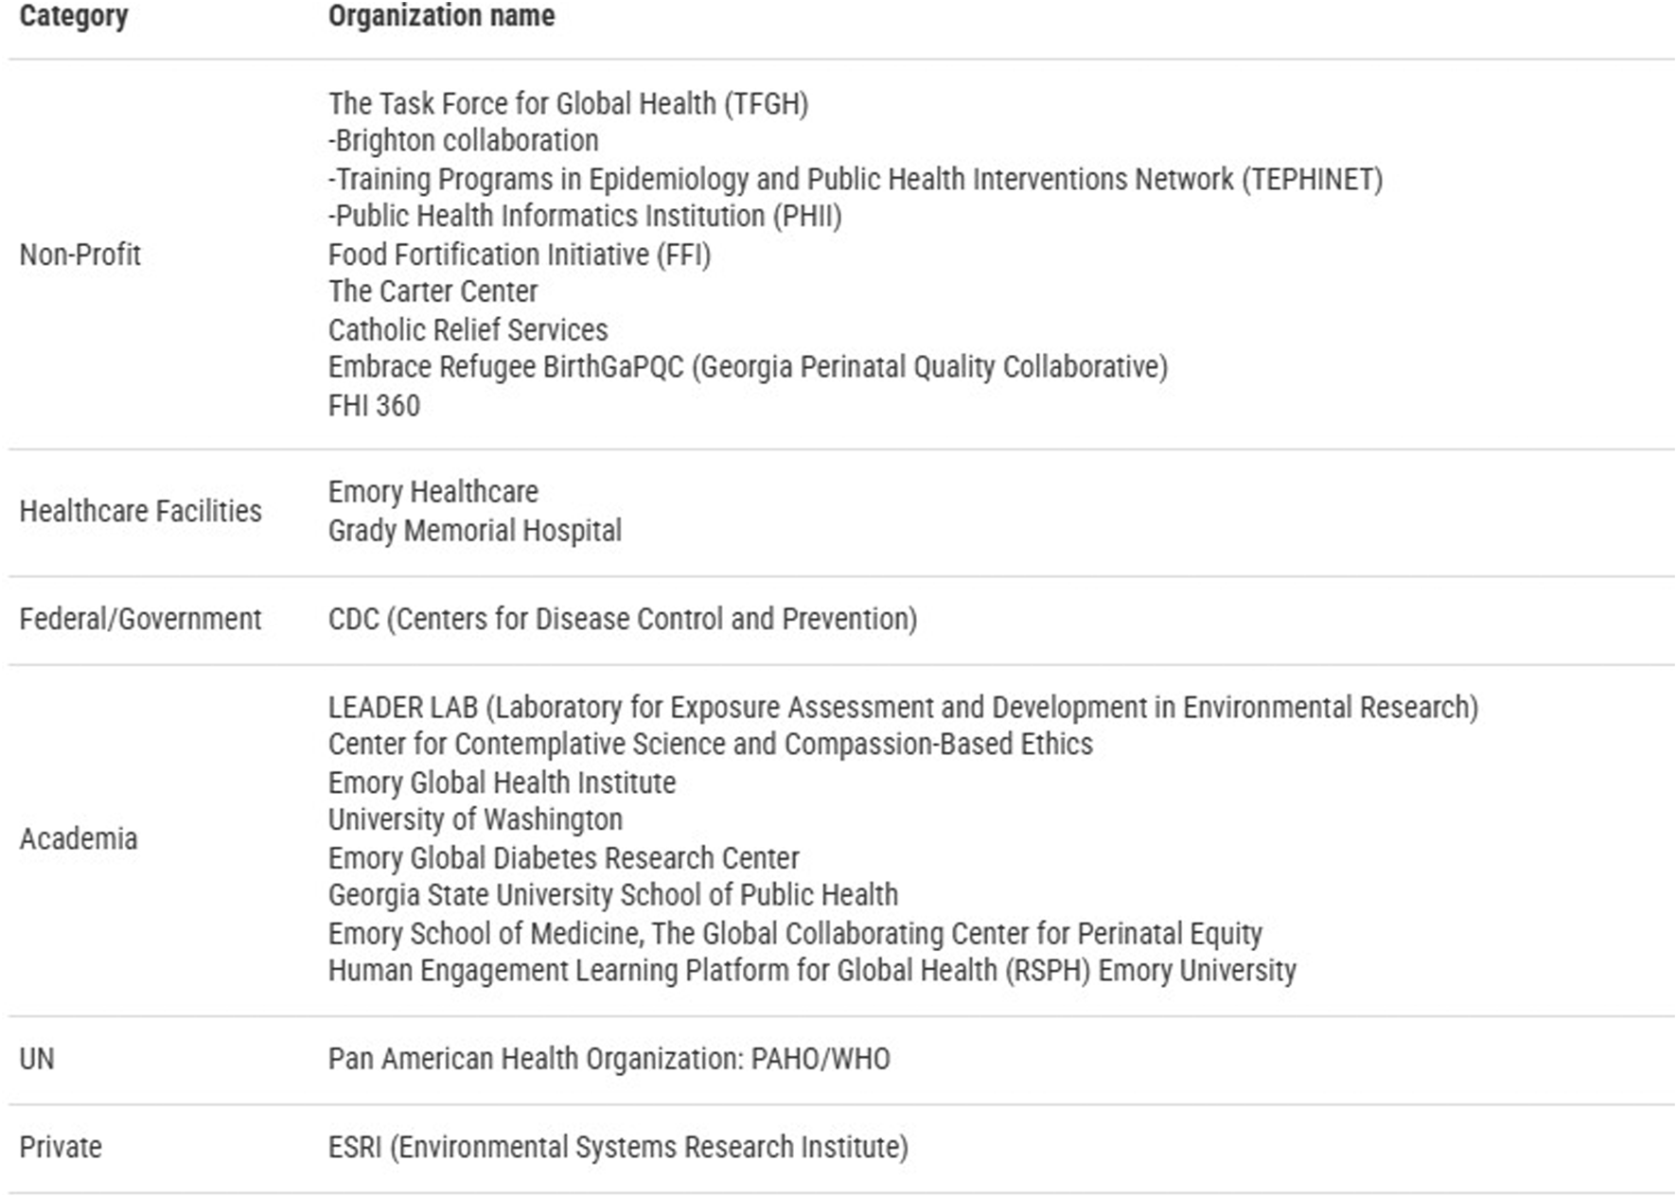Click the Brighton collaboration entry
This screenshot has height=1197, width=1677.
(x=463, y=141)
